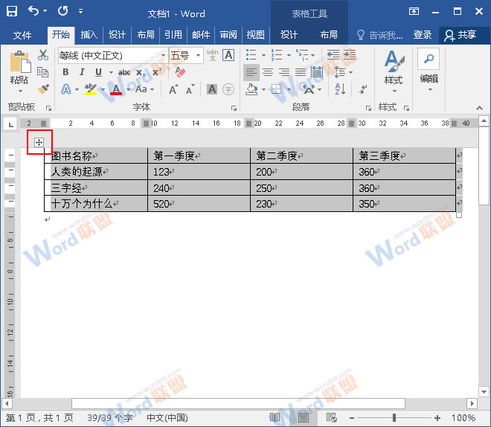Screen dimensions: 491x427
Task: Toggle superscript formatting
Action: 157,72
